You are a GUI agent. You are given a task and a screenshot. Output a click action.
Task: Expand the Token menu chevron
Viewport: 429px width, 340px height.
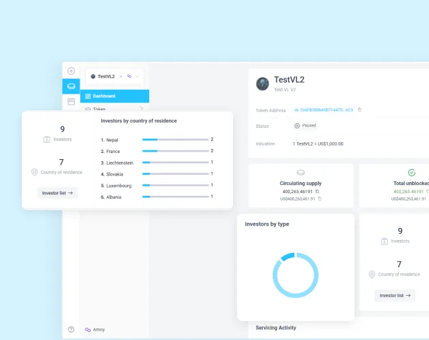(x=142, y=109)
